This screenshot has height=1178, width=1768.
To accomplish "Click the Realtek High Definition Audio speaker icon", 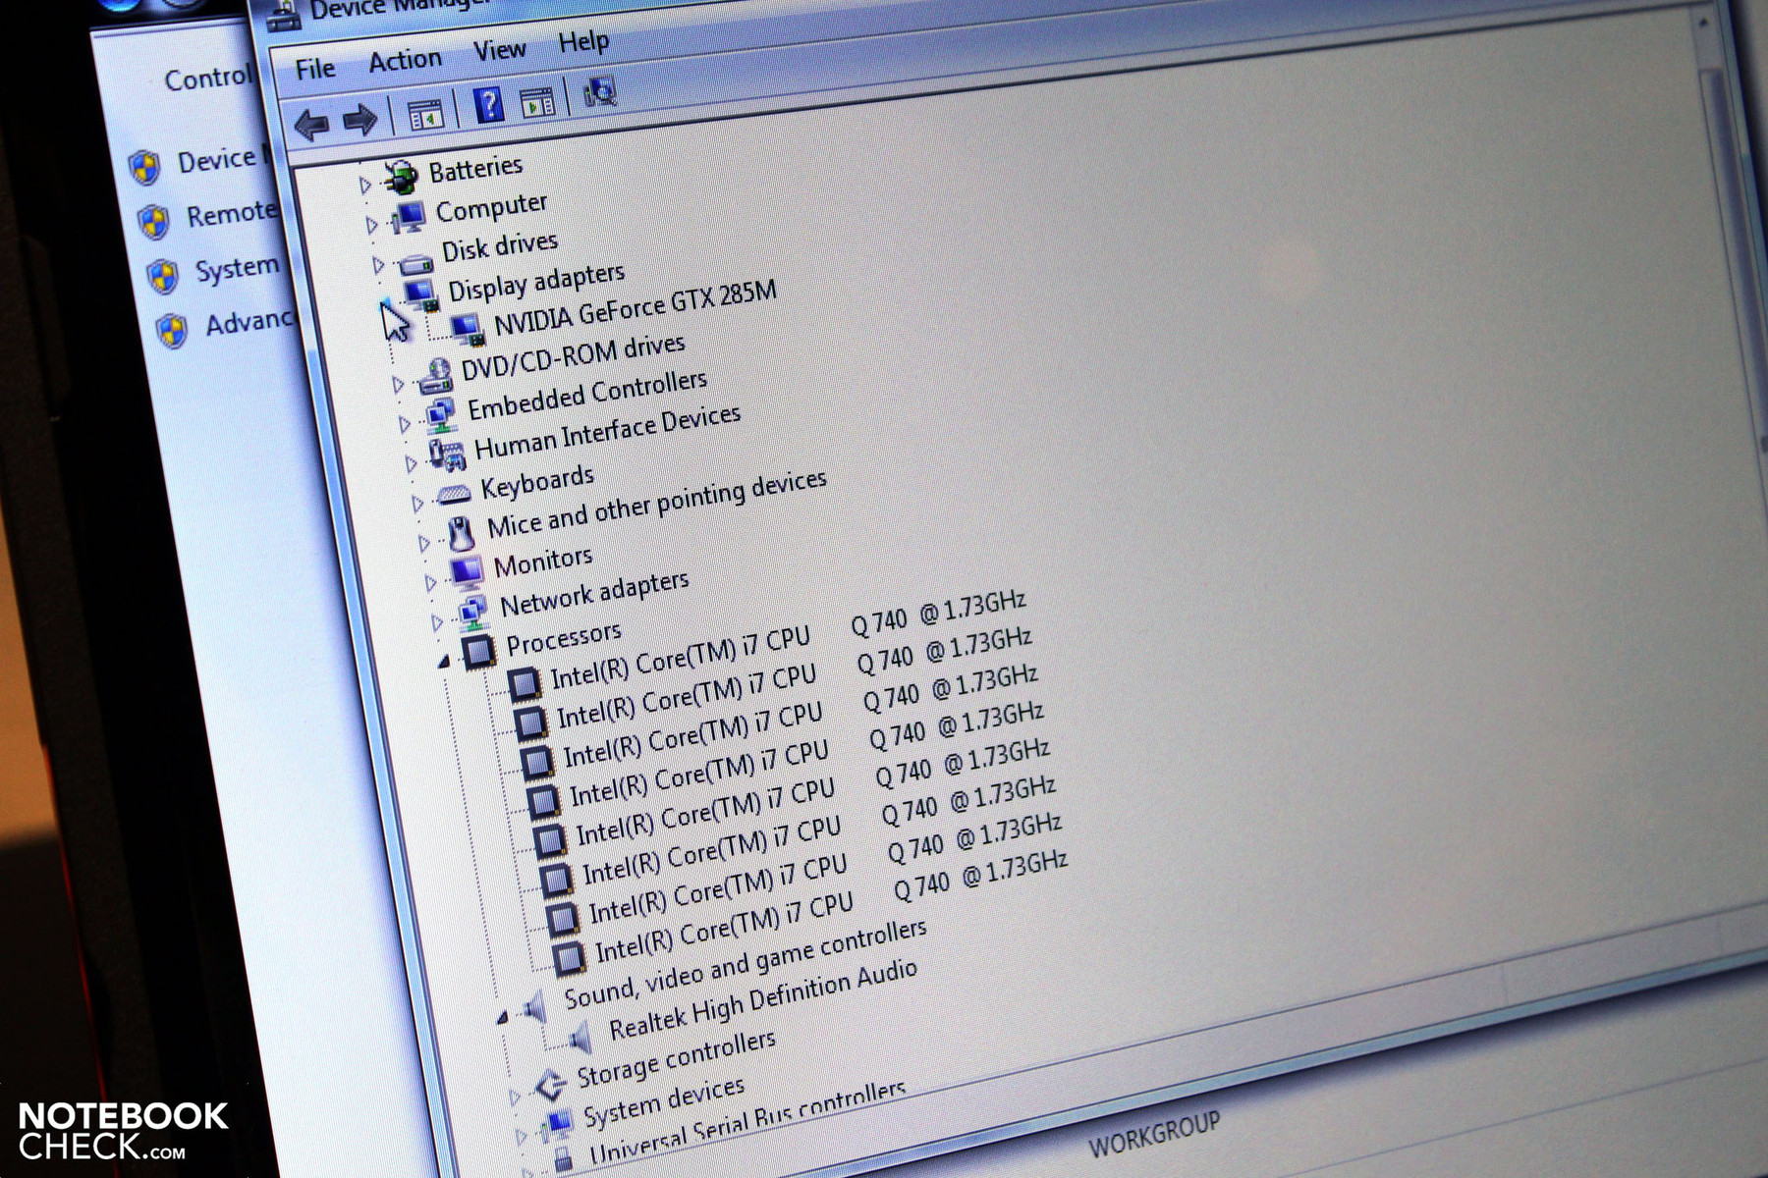I will 580,1038.
